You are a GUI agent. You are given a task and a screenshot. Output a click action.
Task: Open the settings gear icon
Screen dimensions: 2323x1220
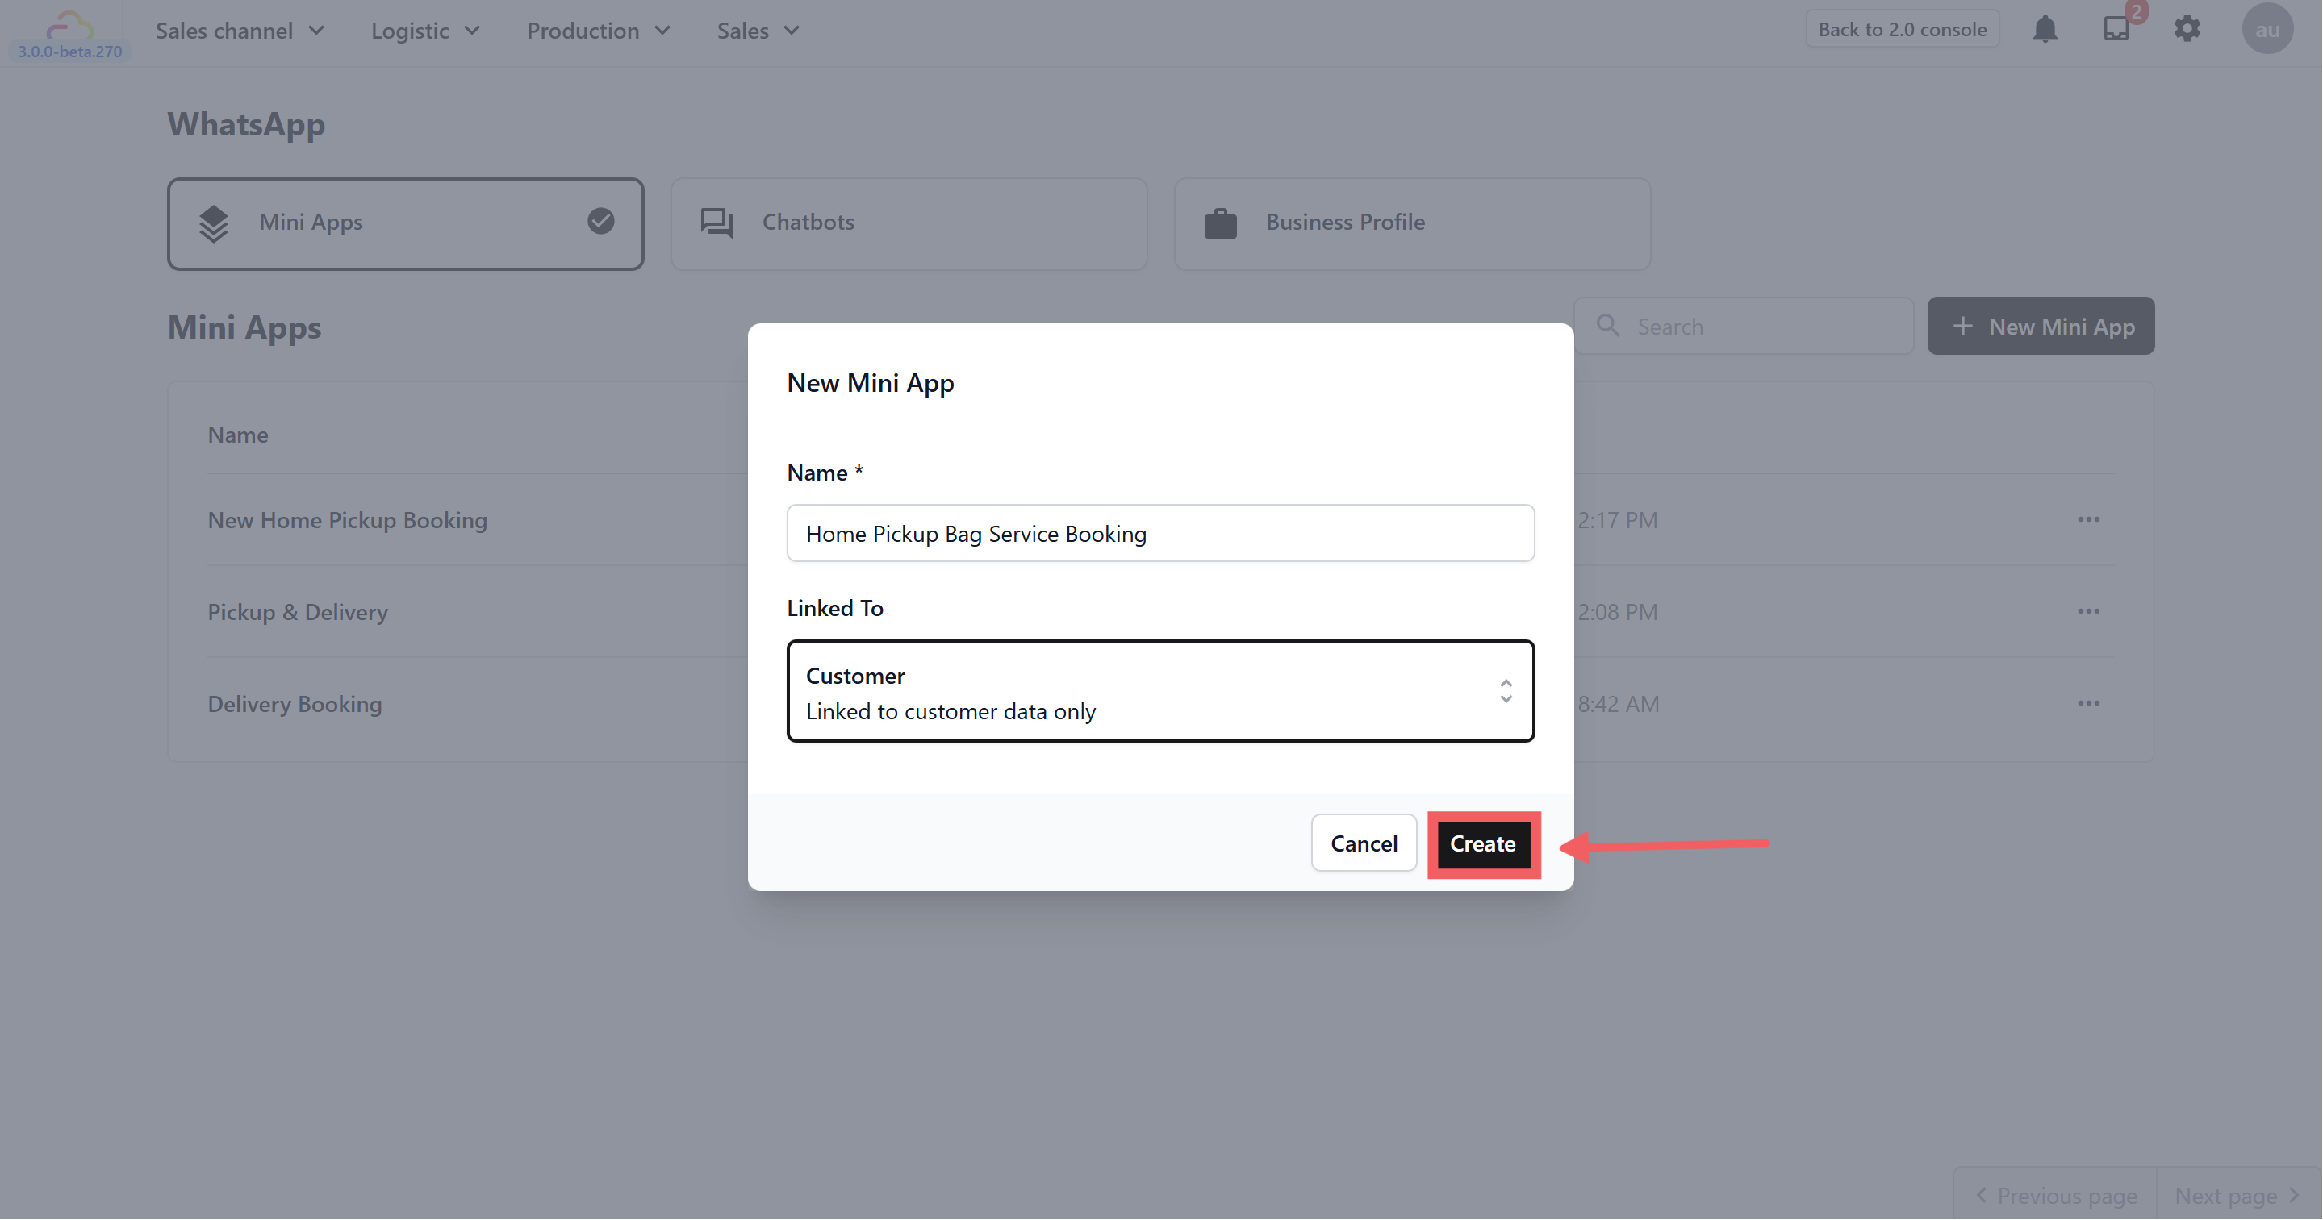point(2187,30)
